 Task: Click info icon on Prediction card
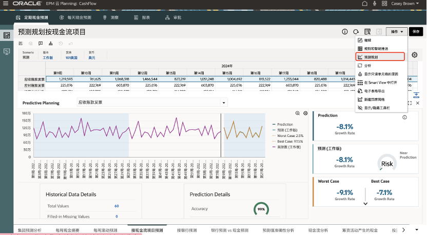coord(404,117)
